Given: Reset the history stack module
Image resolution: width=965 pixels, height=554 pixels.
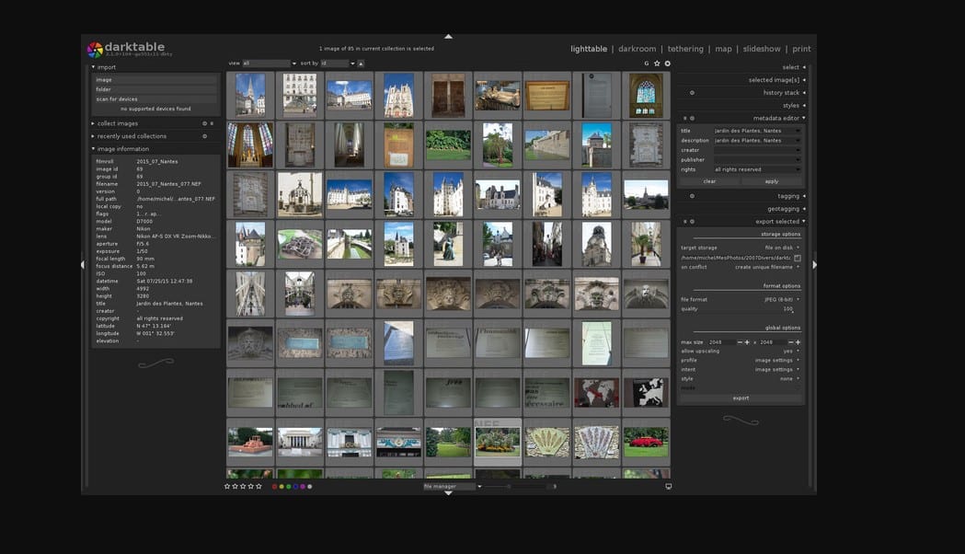Looking at the screenshot, I should click(692, 93).
